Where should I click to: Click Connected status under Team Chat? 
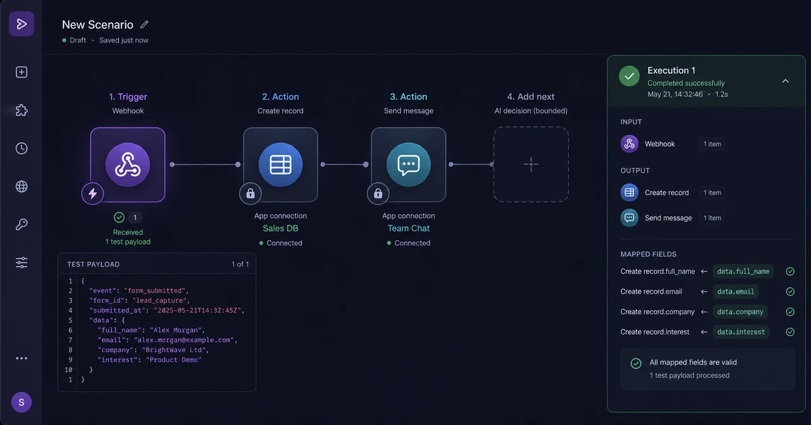(408, 243)
